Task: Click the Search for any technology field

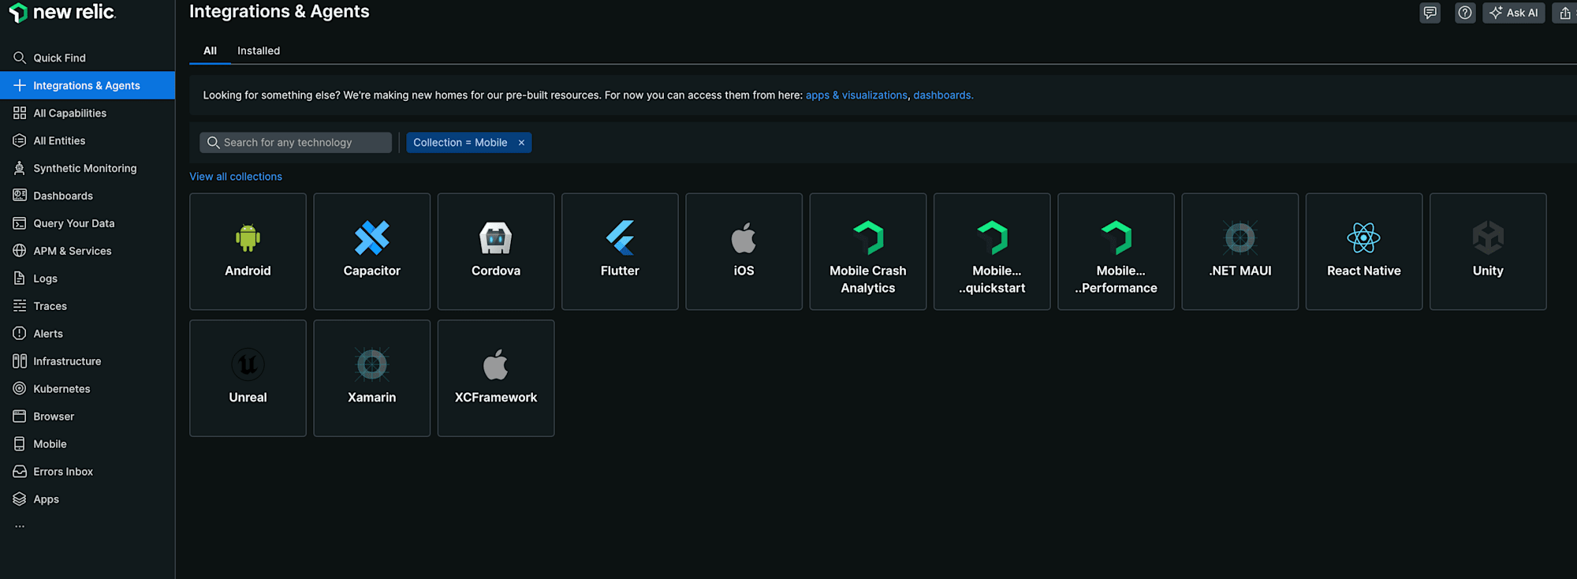Action: click(296, 143)
